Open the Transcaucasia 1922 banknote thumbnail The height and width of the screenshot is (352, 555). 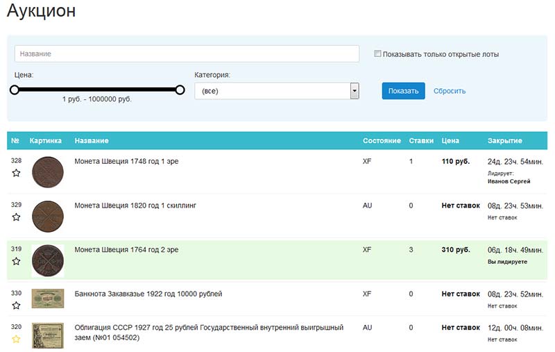(48, 299)
